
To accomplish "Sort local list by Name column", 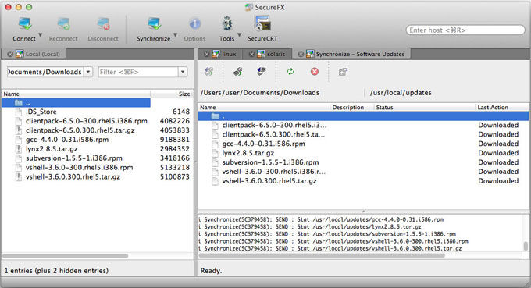I will coord(77,94).
